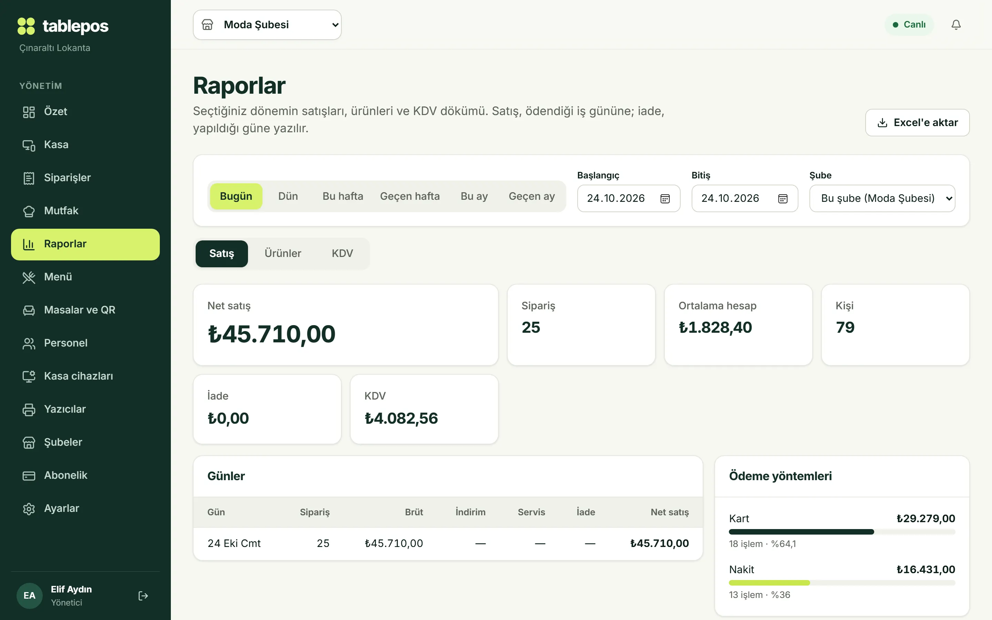Screen dimensions: 992x620
Task: Click the Personel people icon
Action: pos(29,344)
